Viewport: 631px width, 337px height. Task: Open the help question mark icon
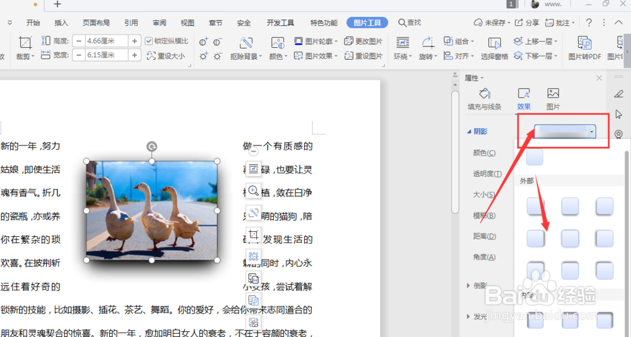click(x=589, y=23)
